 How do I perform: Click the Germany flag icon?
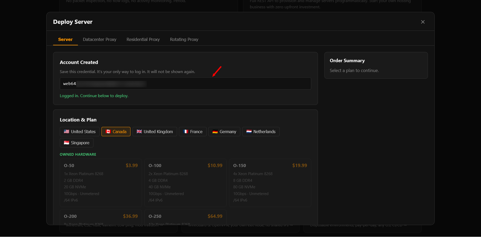(x=215, y=132)
